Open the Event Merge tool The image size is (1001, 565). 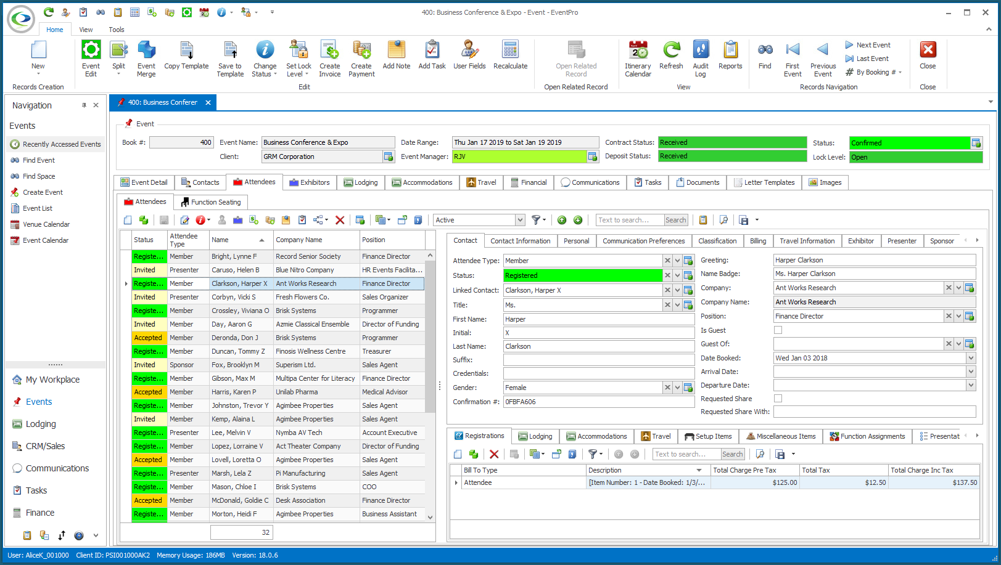pos(146,59)
